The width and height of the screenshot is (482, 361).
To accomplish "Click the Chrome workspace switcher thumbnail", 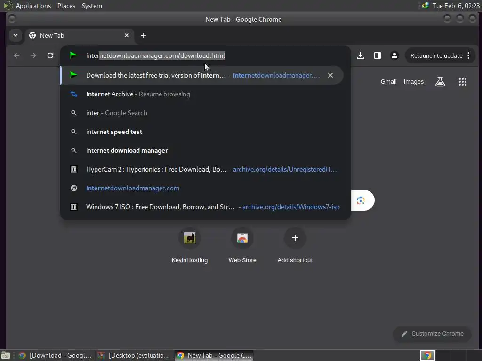I will [427, 355].
